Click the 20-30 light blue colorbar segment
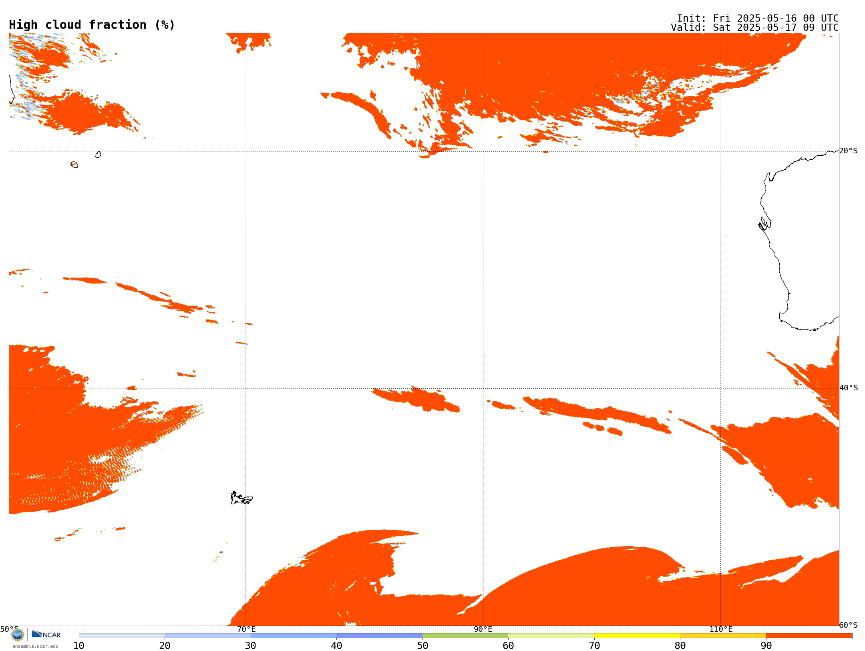 click(x=207, y=636)
